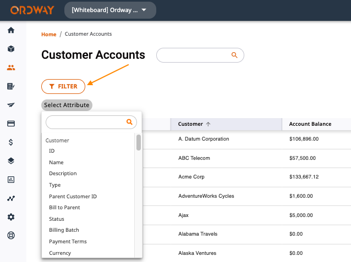Select Billing Batch attribute

pyautogui.click(x=64, y=230)
